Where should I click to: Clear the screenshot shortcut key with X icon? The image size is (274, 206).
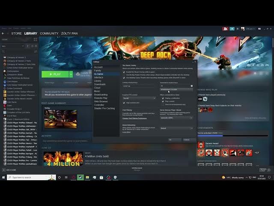192,86
